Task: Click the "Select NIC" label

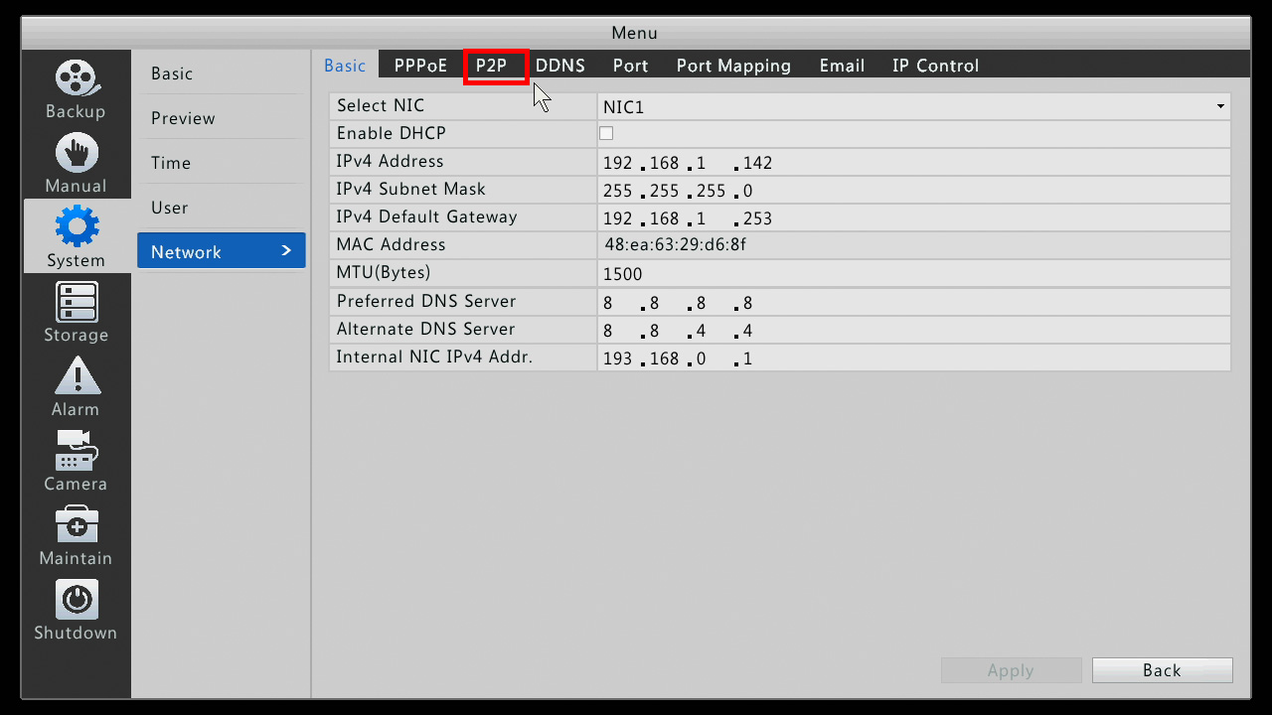Action: click(381, 105)
